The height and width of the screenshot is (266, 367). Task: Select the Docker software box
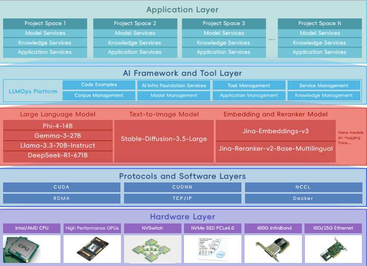303,198
